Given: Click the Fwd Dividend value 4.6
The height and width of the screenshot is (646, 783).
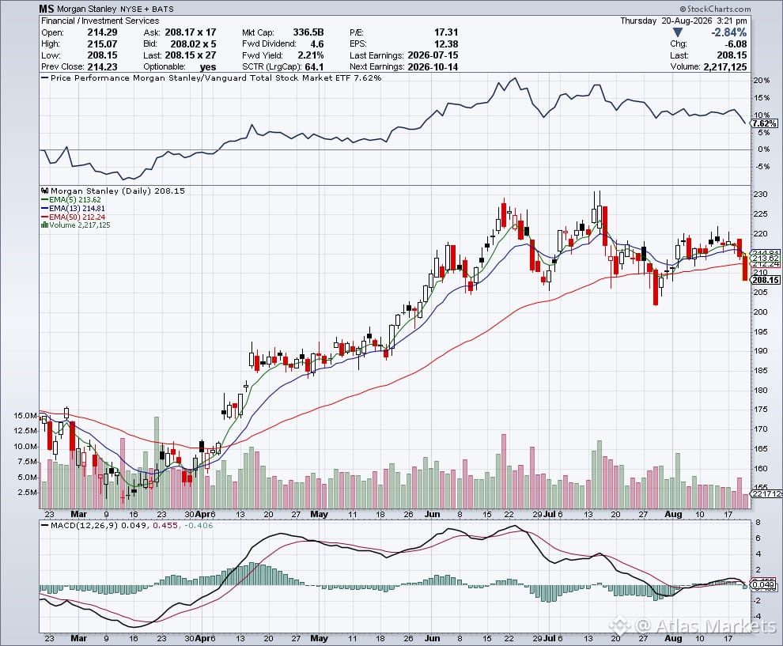Looking at the screenshot, I should 316,44.
